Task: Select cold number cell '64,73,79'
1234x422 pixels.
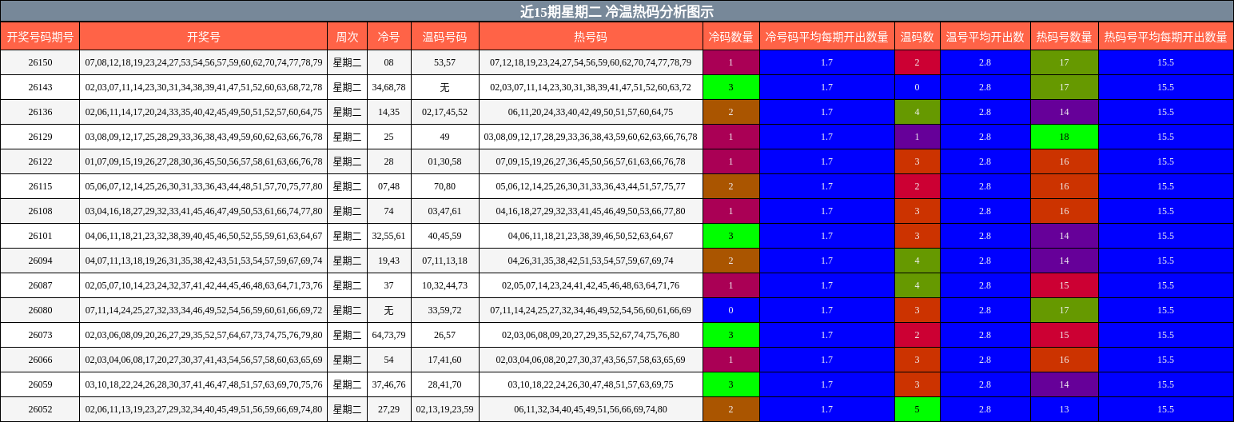Action: click(x=389, y=335)
